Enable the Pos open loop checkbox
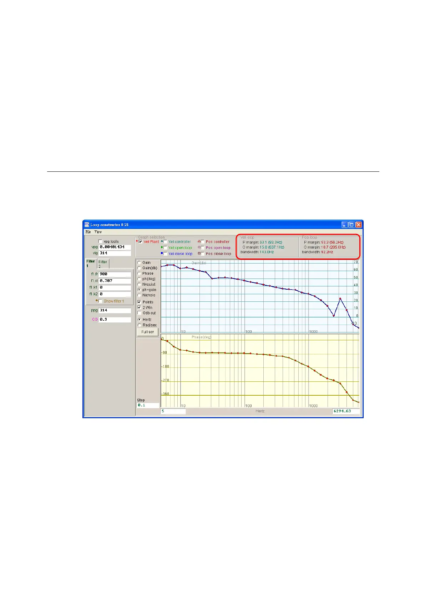425x601 pixels. point(203,248)
